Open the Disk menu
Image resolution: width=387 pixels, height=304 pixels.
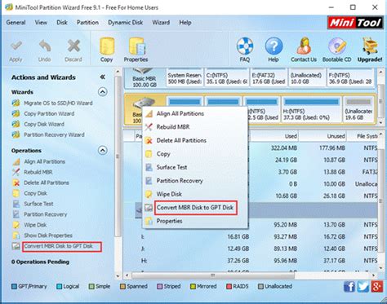62,23
